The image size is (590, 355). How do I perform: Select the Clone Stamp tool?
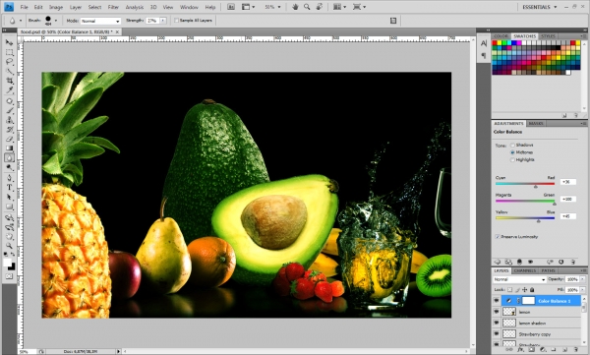pyautogui.click(x=9, y=120)
